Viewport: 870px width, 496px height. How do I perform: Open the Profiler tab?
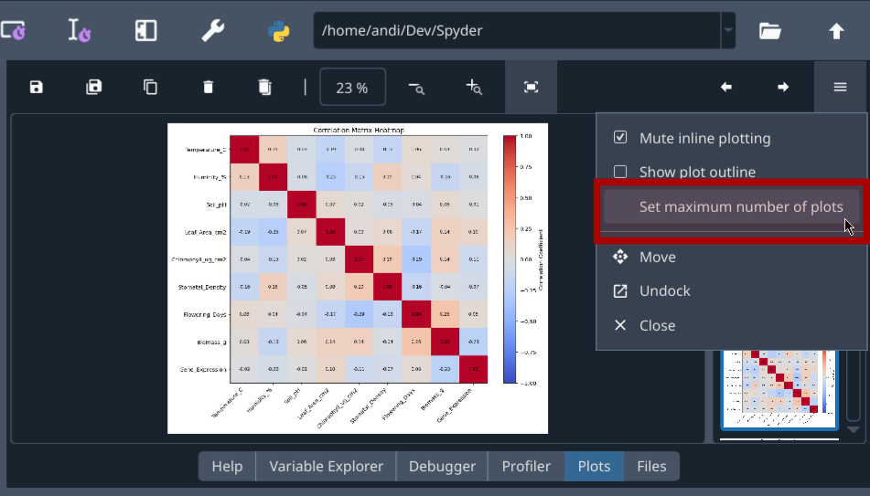click(526, 467)
